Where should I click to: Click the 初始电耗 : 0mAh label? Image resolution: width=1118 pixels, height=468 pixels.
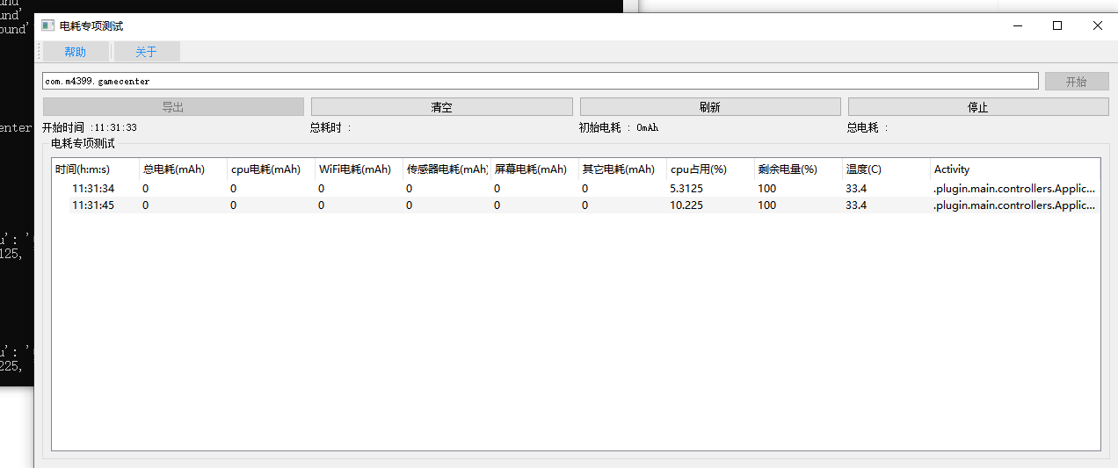pyautogui.click(x=619, y=127)
